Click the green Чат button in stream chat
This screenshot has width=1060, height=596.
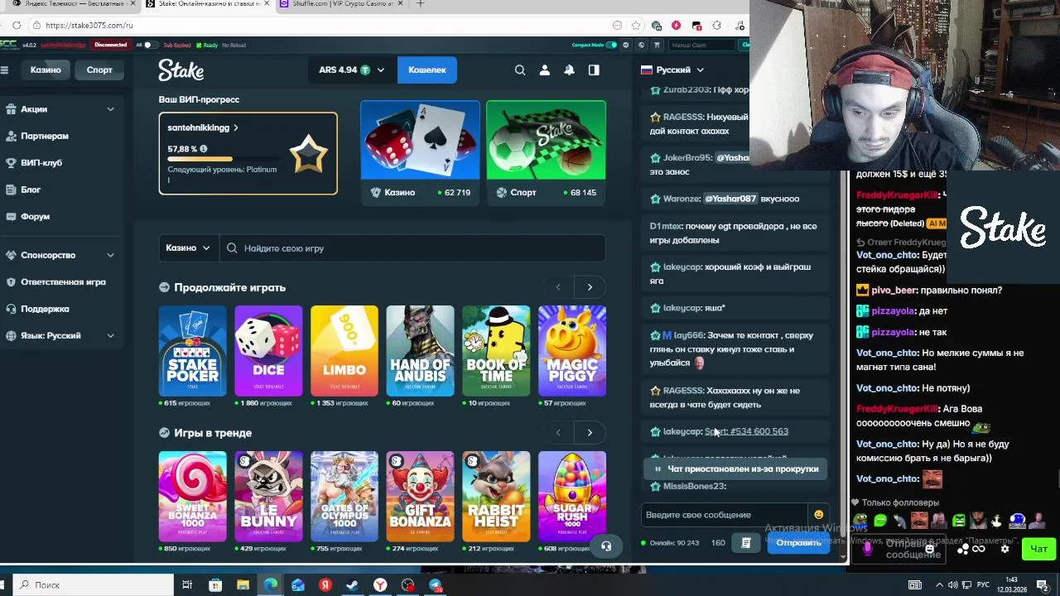pyautogui.click(x=1039, y=549)
